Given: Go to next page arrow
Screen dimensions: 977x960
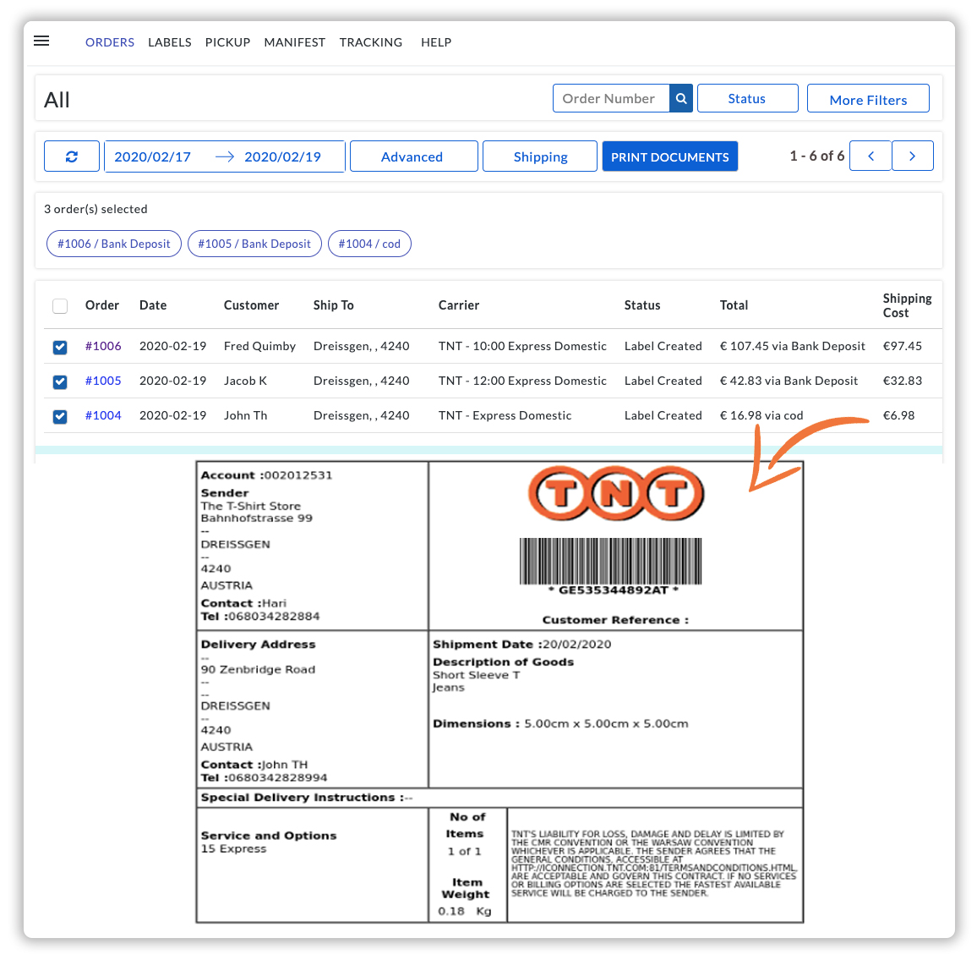Looking at the screenshot, I should coord(912,156).
